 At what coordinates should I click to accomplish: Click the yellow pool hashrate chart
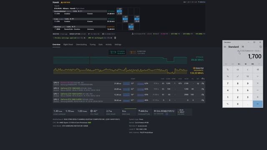(120, 71)
